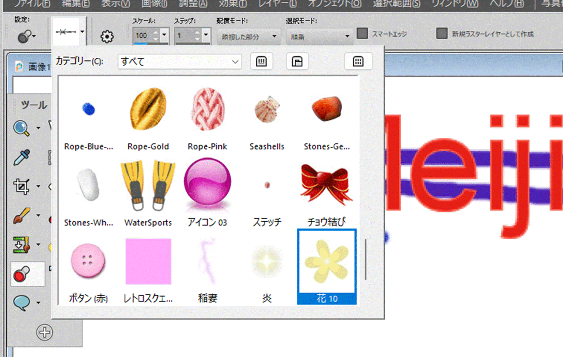Open the 表示 menu

point(116,4)
